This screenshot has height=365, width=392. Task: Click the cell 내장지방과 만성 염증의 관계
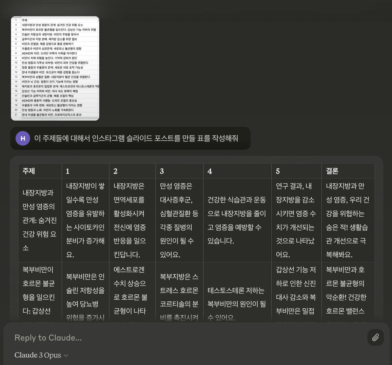pos(40,220)
